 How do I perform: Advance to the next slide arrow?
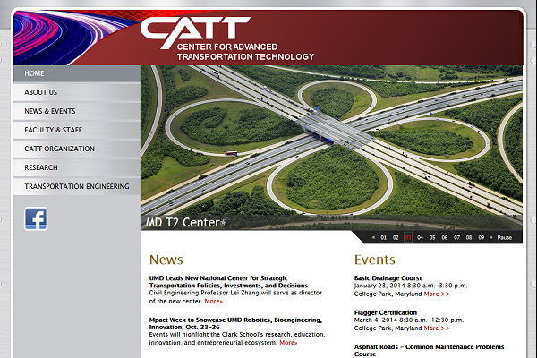pyautogui.click(x=491, y=237)
